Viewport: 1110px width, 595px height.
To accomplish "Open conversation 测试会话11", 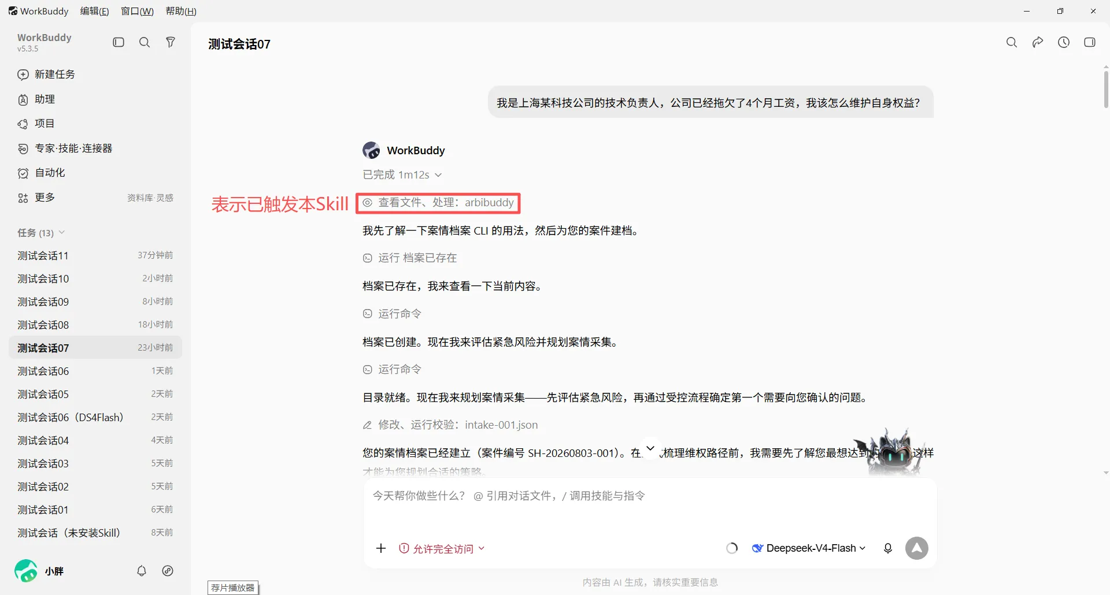I will (x=95, y=255).
